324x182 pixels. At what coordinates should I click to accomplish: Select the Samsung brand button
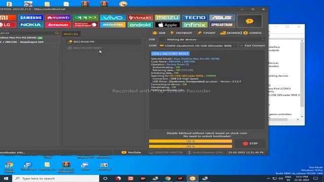[31, 18]
